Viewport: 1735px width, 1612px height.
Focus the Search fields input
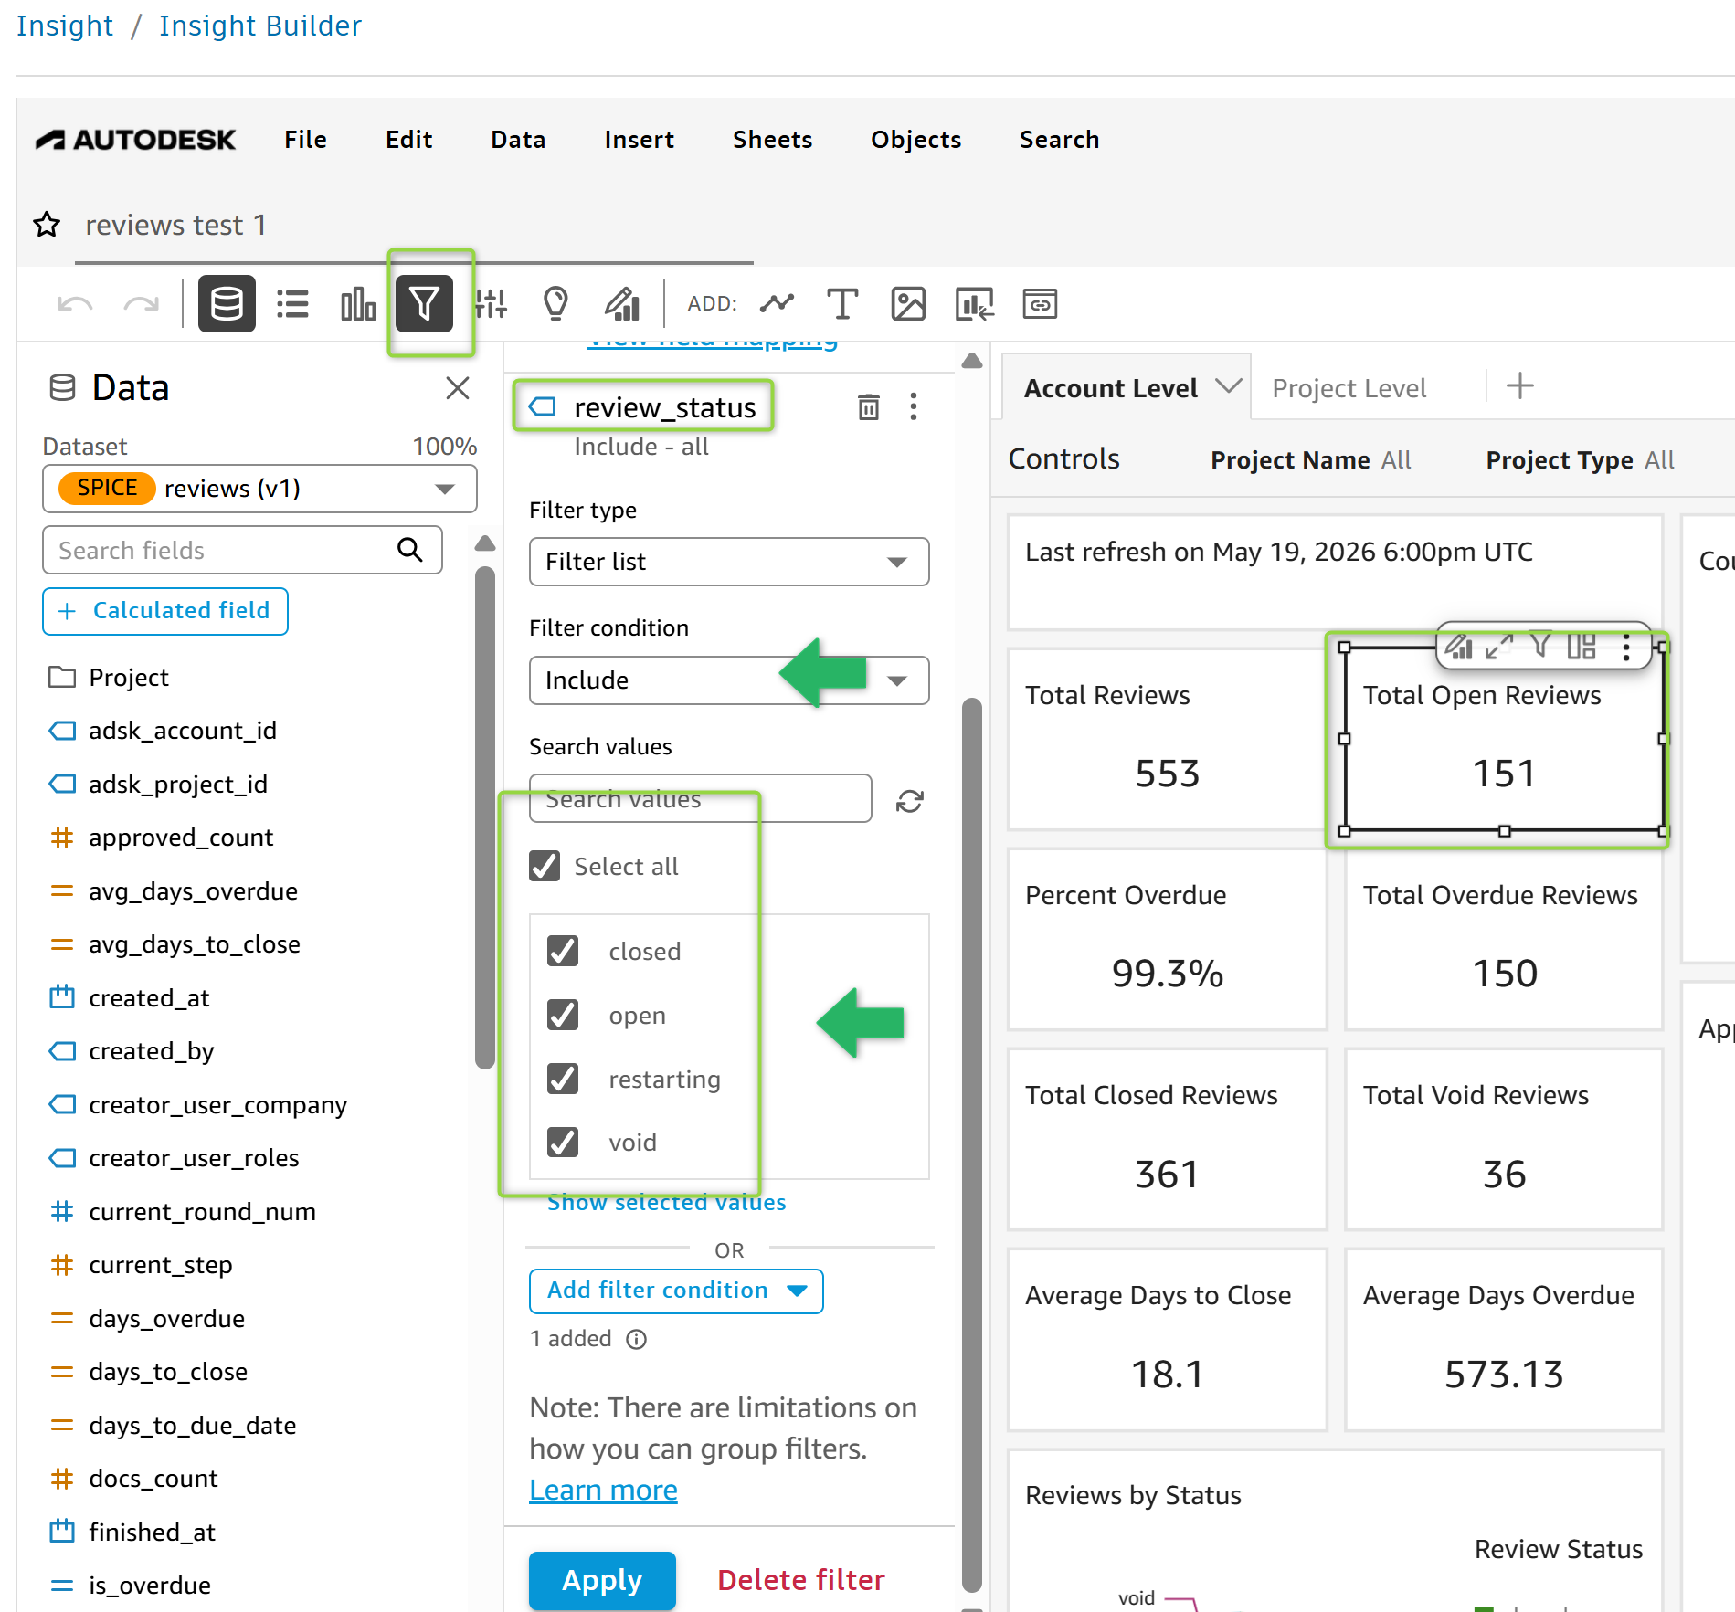(x=242, y=550)
